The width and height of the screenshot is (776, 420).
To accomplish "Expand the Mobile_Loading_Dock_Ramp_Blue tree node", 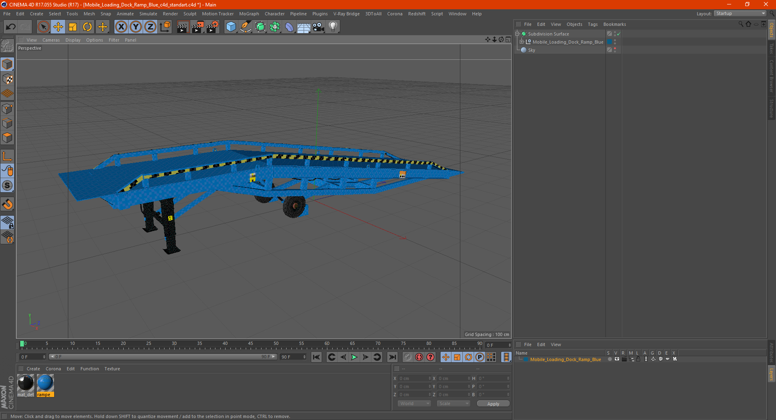I will 521,42.
